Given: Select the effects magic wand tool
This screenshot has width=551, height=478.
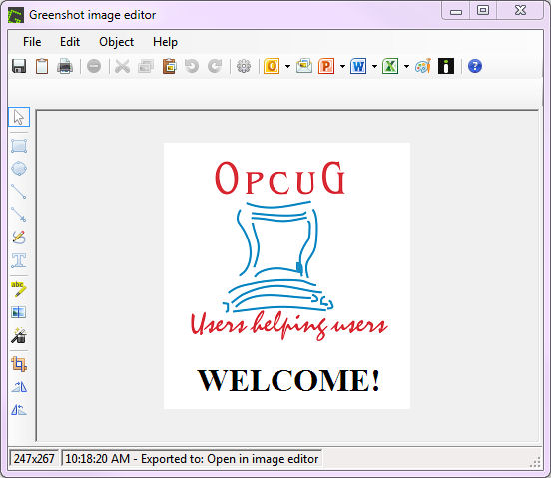Looking at the screenshot, I should [x=19, y=335].
